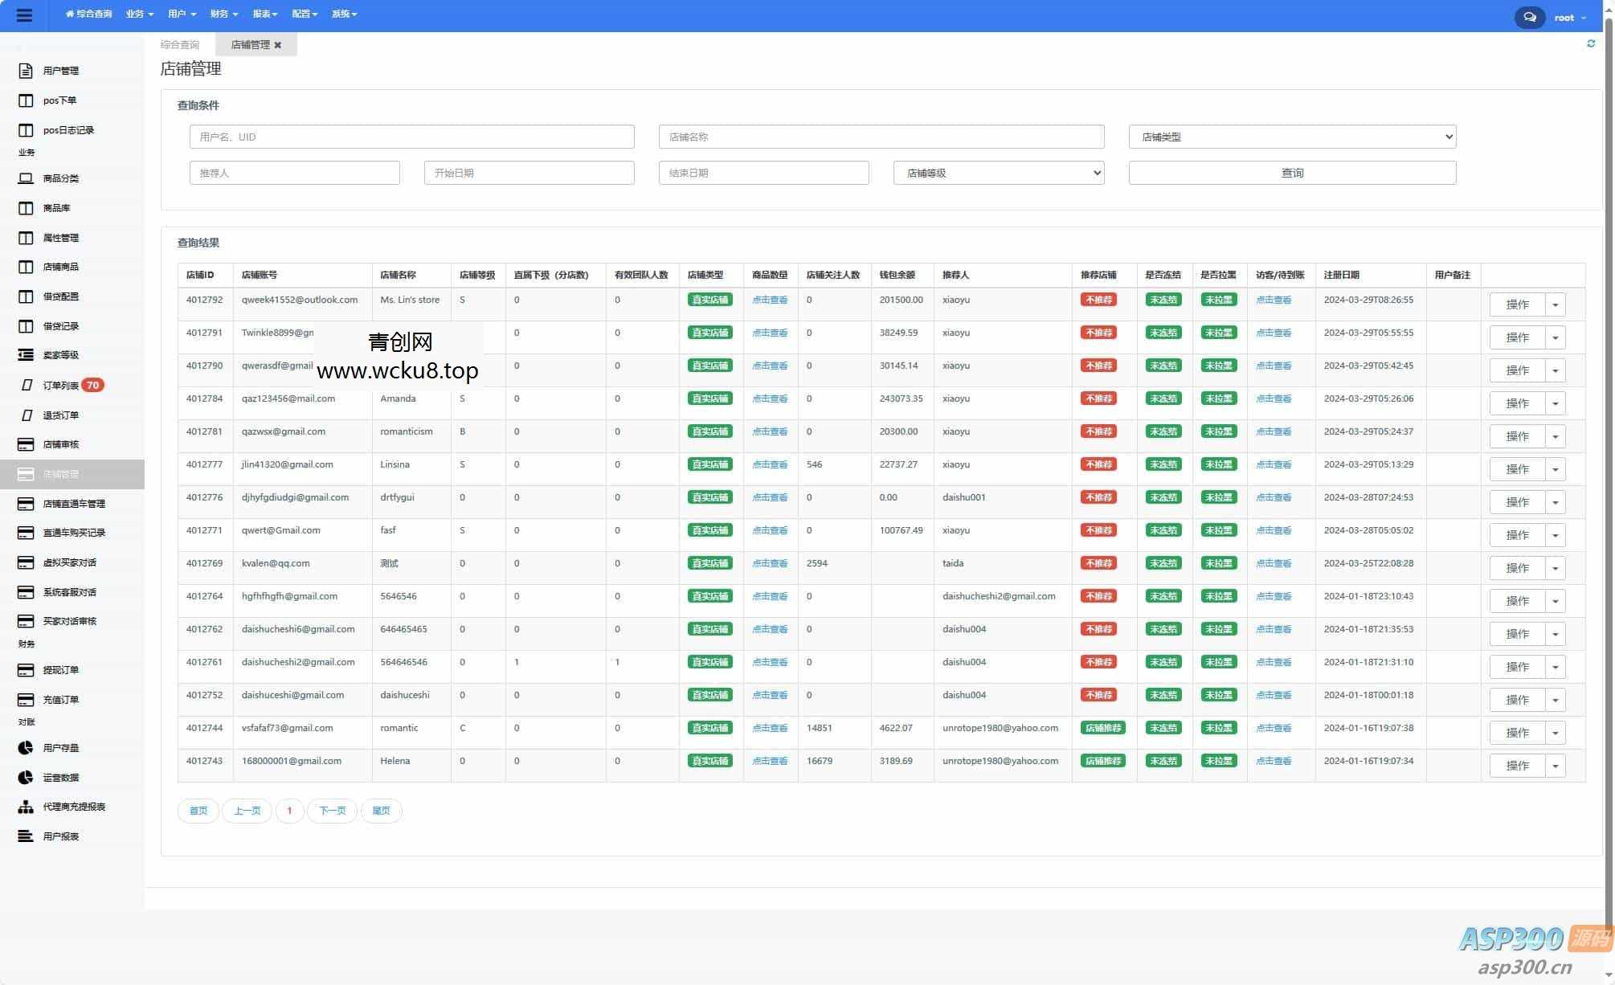Switch to the 综合查询 tab

180,45
